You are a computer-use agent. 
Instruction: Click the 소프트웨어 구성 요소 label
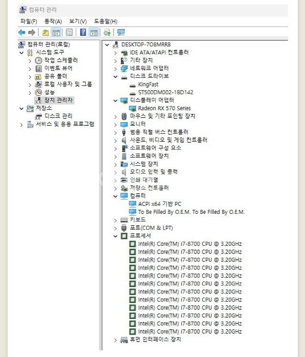coord(156,148)
